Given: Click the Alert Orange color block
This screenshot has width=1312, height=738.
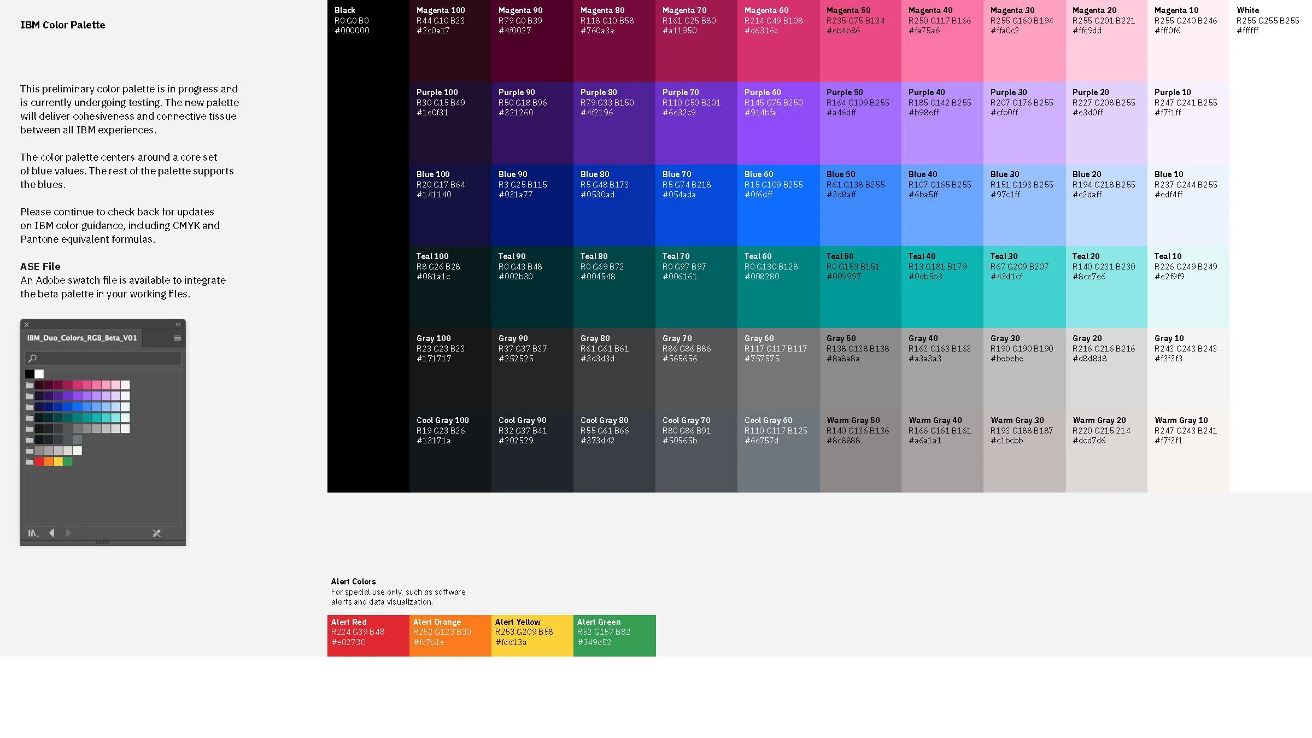Looking at the screenshot, I should pos(450,635).
